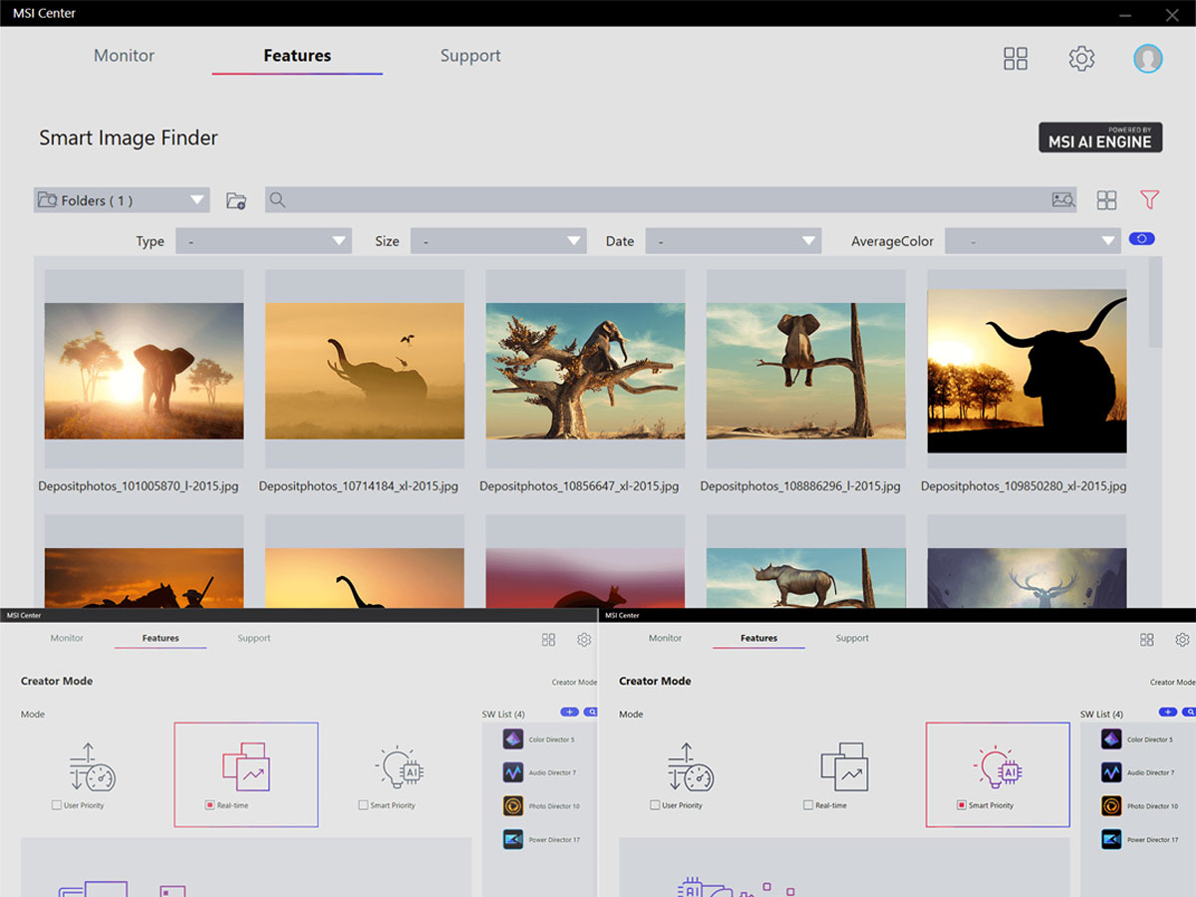Open the add folder icon beside Folders
The image size is (1196, 897).
pos(236,200)
